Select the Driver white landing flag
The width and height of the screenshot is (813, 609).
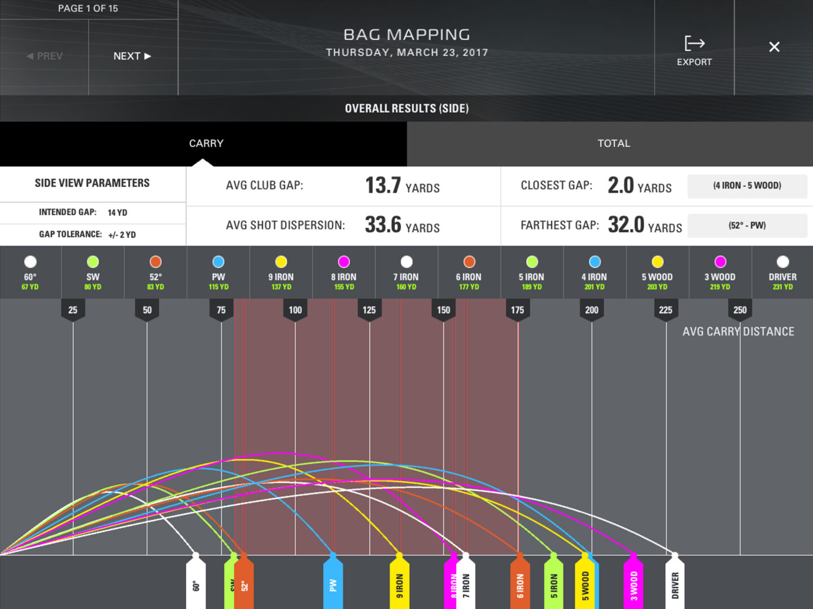[x=675, y=582]
